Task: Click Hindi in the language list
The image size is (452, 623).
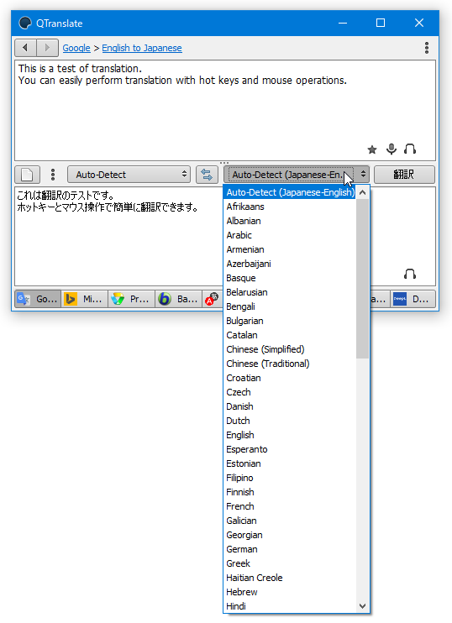Action: pos(289,606)
